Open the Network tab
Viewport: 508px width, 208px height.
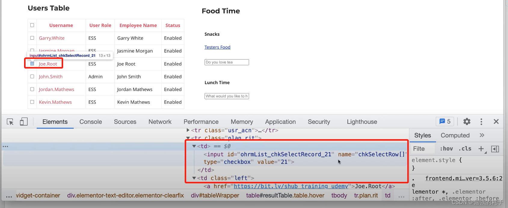[160, 122]
